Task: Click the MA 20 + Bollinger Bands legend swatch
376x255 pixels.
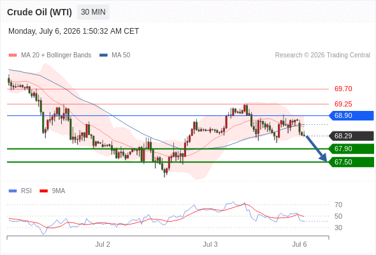Action: 13,55
